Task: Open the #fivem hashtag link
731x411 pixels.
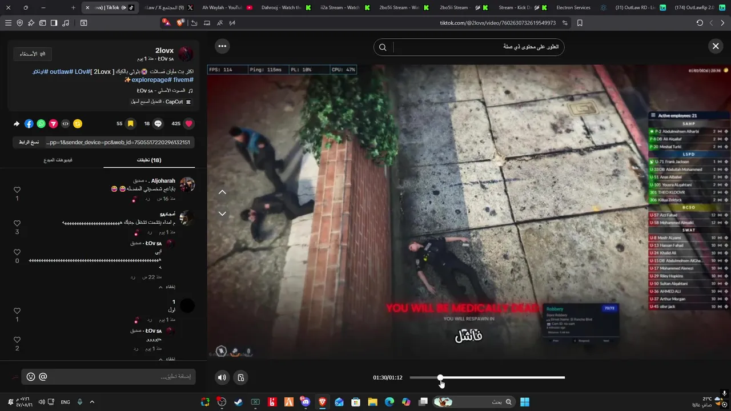Action: 183,80
